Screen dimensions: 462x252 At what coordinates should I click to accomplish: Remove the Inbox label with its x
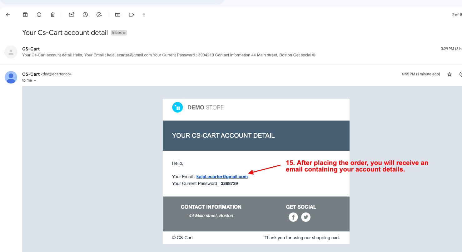pyautogui.click(x=124, y=33)
